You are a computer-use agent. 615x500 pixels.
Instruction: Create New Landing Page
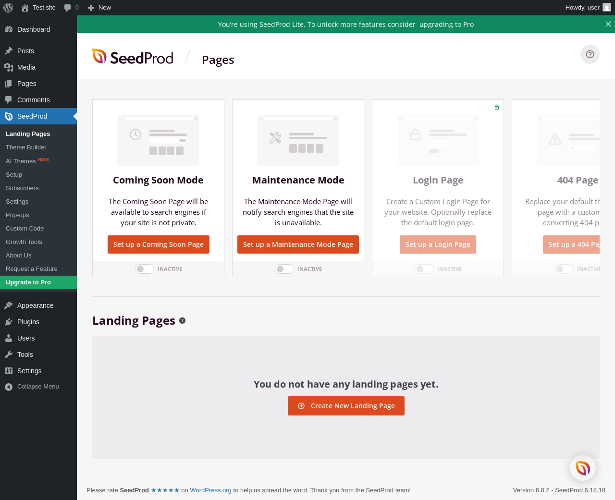346,406
